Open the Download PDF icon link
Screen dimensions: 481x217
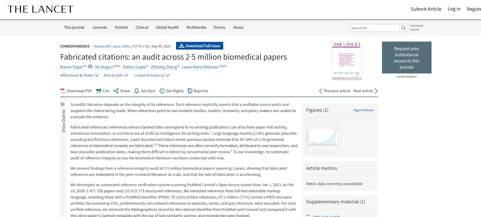click(63, 91)
